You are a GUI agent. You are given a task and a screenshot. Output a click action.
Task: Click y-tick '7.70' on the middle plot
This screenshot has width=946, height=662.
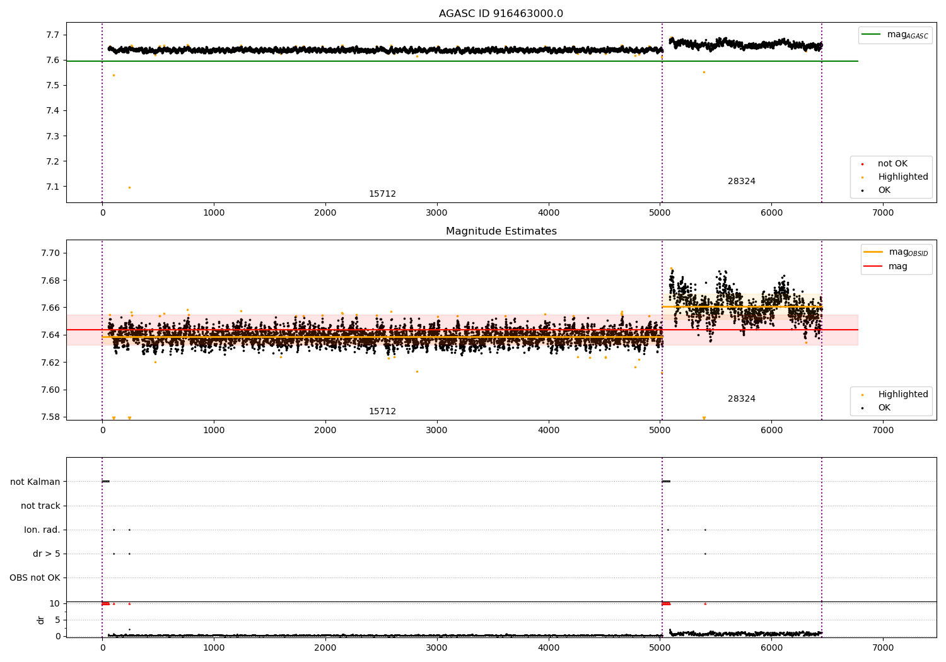[x=50, y=253]
